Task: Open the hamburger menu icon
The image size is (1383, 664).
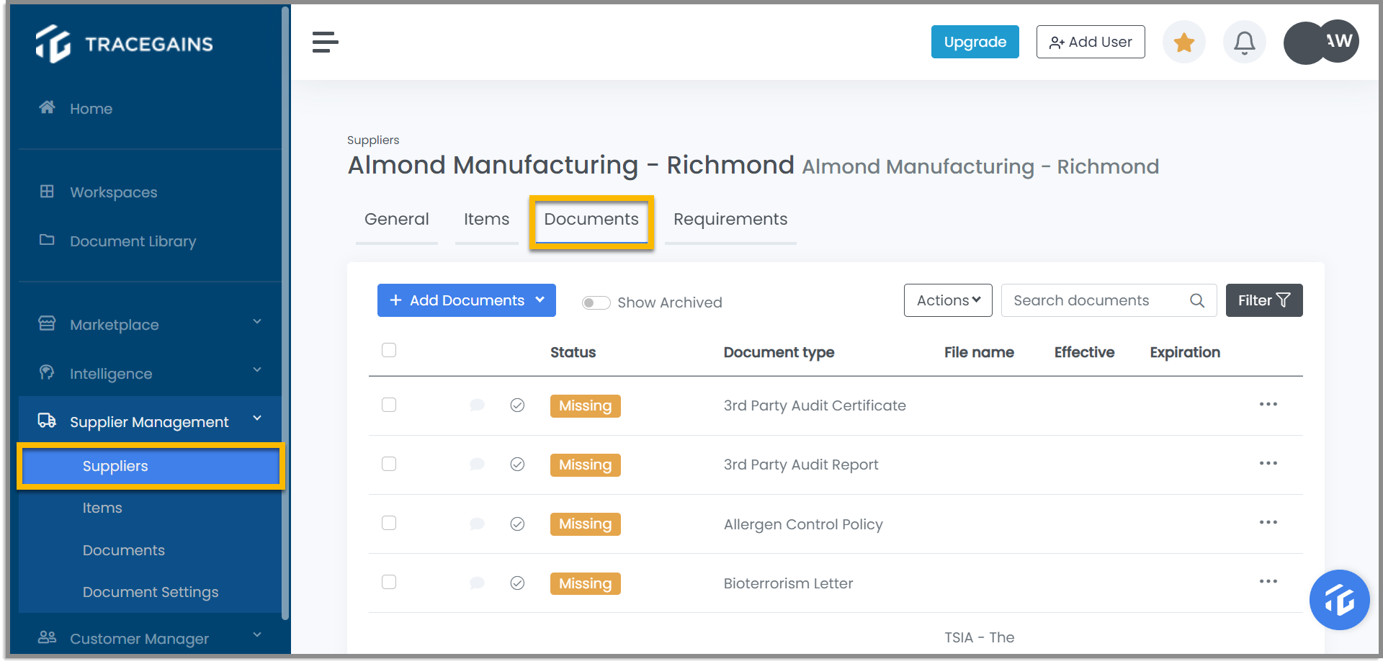Action: 325,42
